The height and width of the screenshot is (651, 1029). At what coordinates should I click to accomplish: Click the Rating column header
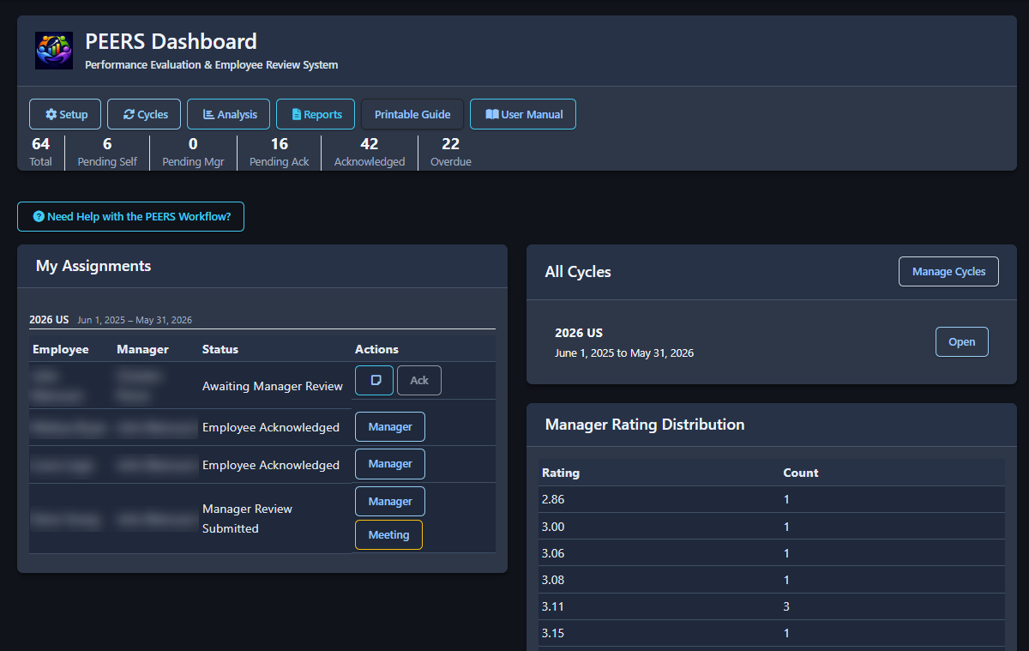point(561,473)
